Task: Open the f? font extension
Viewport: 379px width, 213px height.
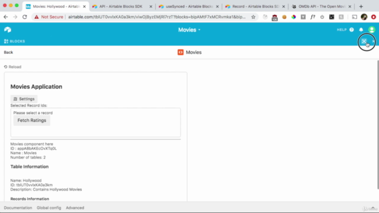Action: (x=313, y=17)
